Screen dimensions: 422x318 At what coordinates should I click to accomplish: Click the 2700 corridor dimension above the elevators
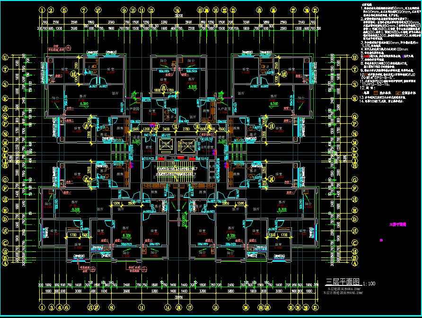point(186,129)
